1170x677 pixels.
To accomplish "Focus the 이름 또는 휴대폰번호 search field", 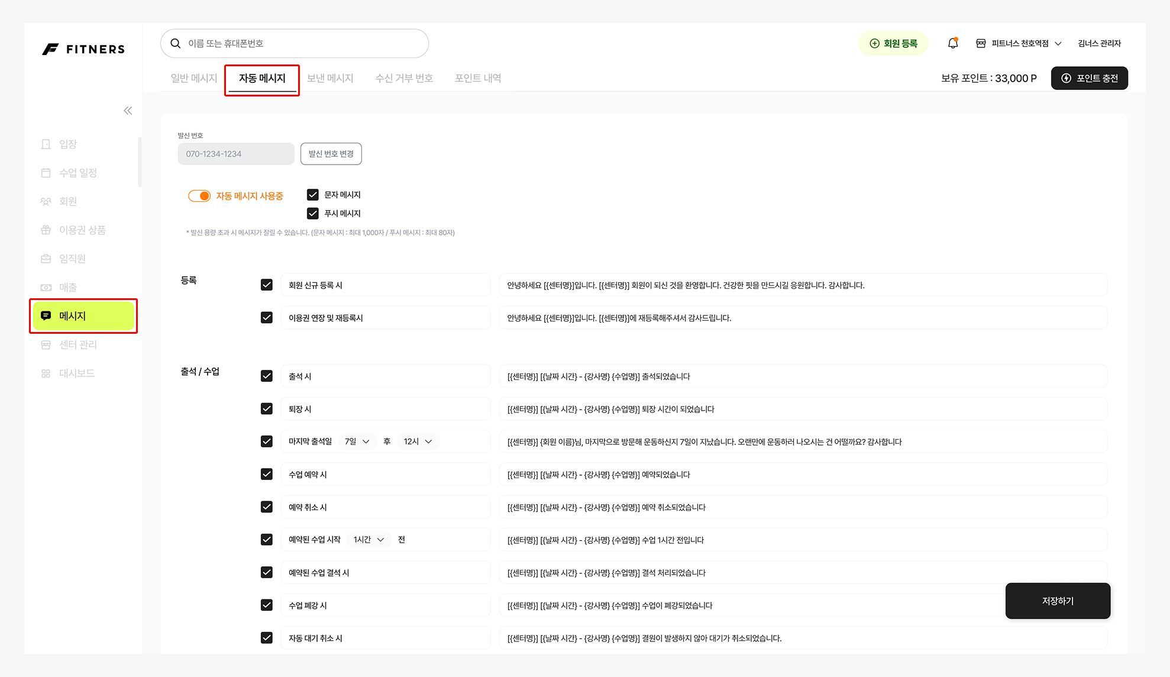I will [x=295, y=43].
